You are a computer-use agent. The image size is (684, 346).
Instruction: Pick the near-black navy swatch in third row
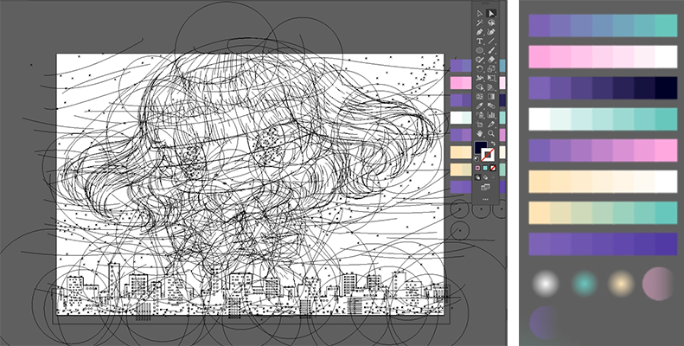tap(666, 88)
